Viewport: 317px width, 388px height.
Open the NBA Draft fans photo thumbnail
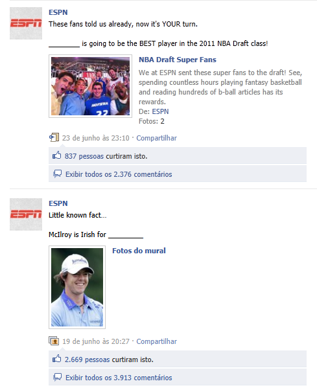pos(90,86)
